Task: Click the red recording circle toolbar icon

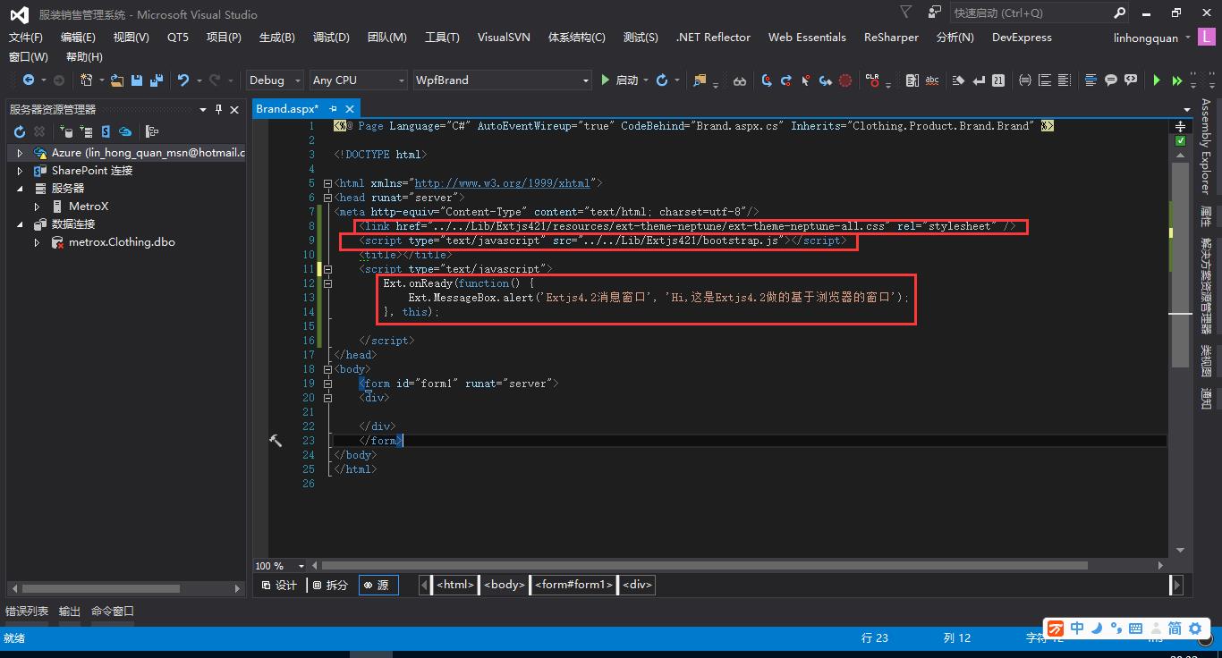Action: pyautogui.click(x=845, y=80)
